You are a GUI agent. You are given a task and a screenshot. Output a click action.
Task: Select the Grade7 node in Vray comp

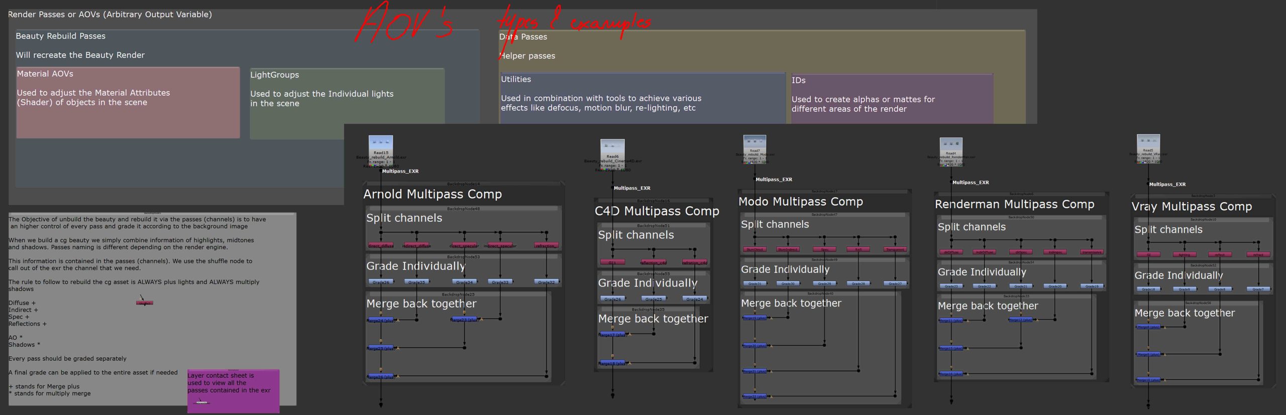point(1258,289)
